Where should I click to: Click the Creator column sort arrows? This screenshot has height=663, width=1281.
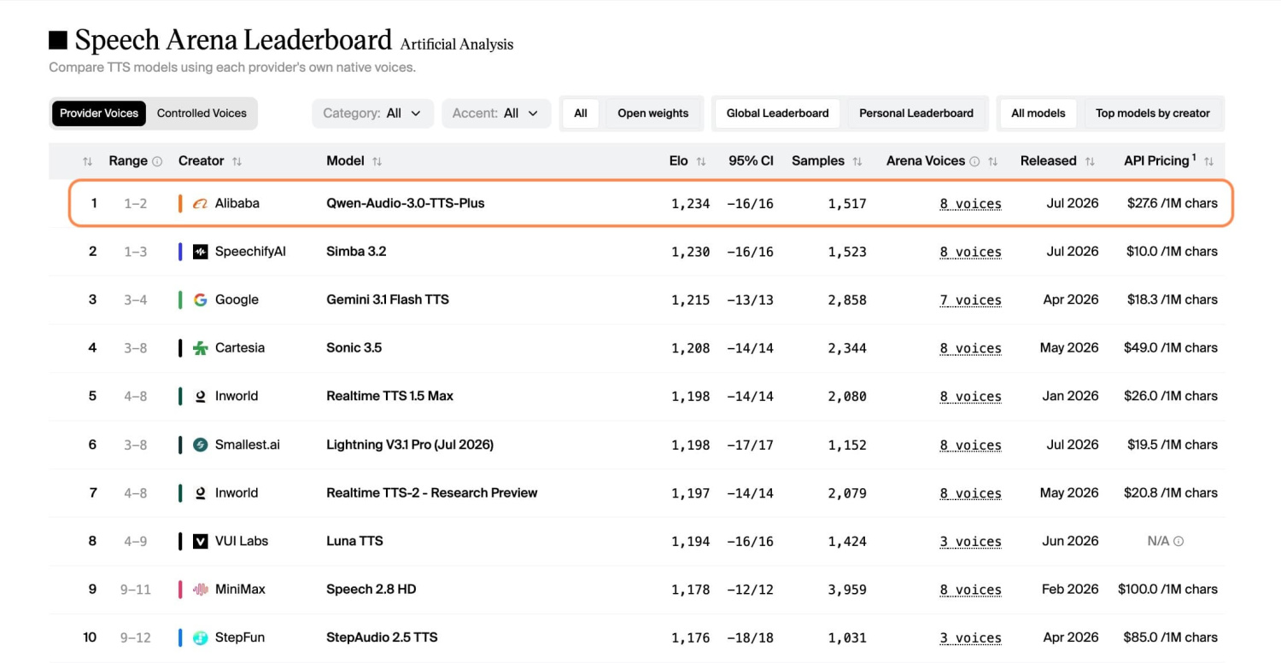point(237,161)
